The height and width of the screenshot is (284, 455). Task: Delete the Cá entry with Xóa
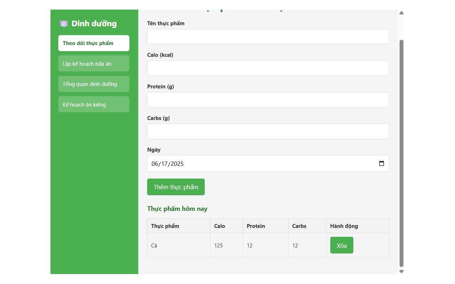[341, 245]
